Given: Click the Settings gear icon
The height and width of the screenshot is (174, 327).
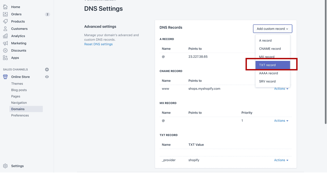Looking at the screenshot, I should click(x=5, y=166).
